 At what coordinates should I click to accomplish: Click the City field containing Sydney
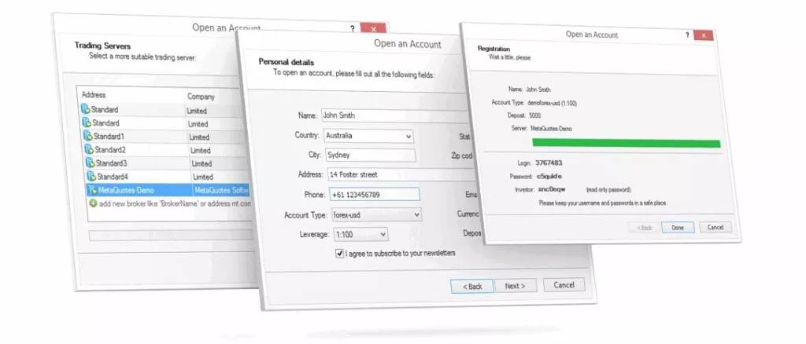[x=370, y=156]
